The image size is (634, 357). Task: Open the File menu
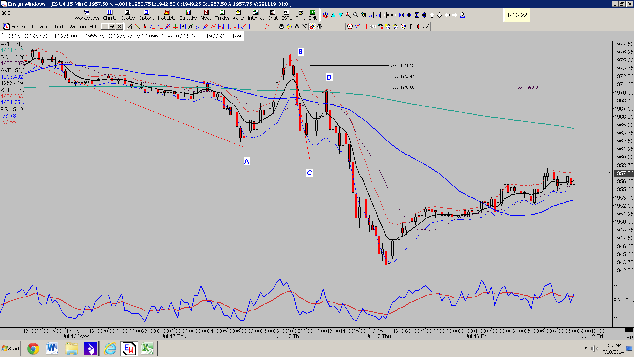[15, 27]
